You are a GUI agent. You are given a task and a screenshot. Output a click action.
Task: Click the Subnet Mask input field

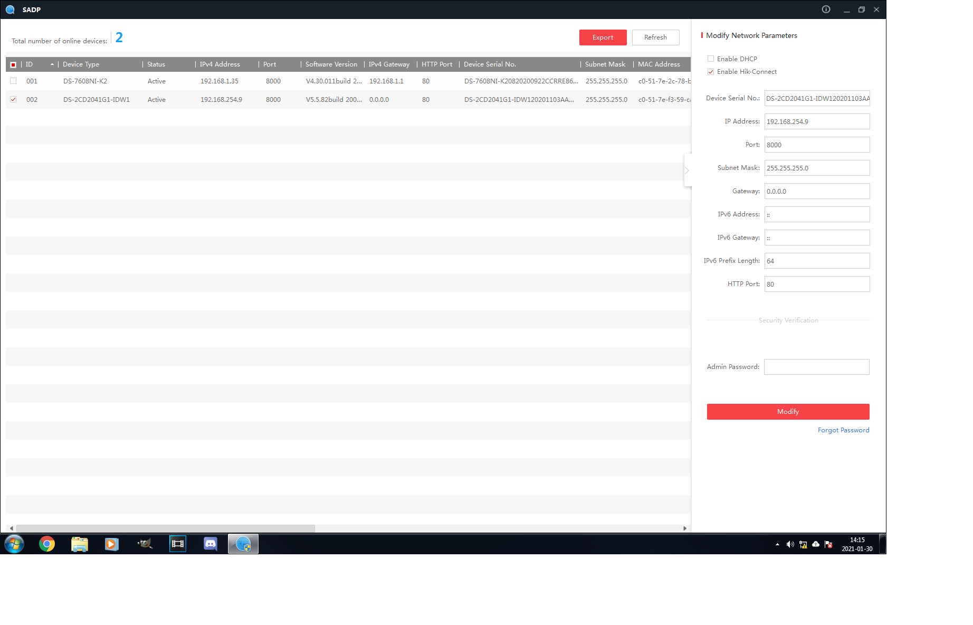pos(817,168)
